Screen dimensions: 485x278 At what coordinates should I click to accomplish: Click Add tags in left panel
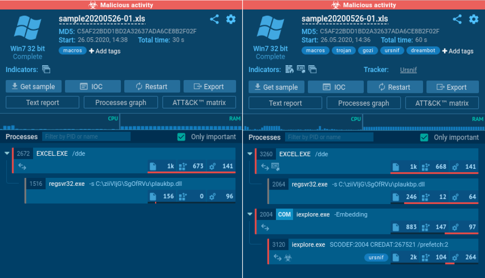point(105,51)
